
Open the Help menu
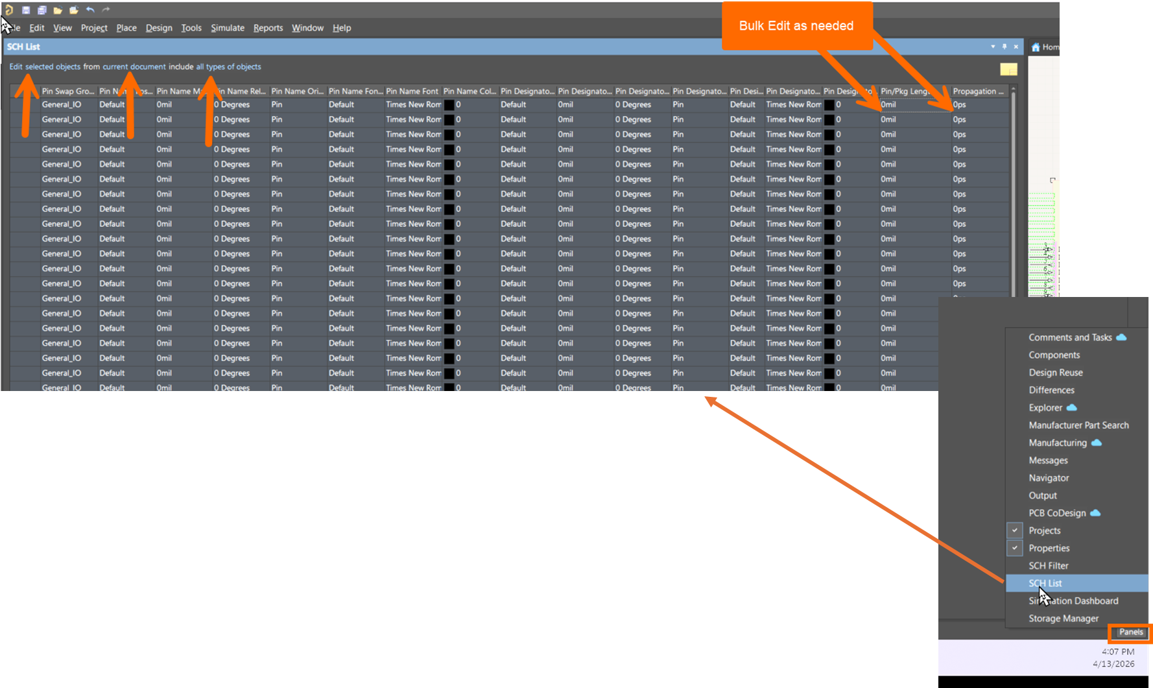click(x=342, y=28)
